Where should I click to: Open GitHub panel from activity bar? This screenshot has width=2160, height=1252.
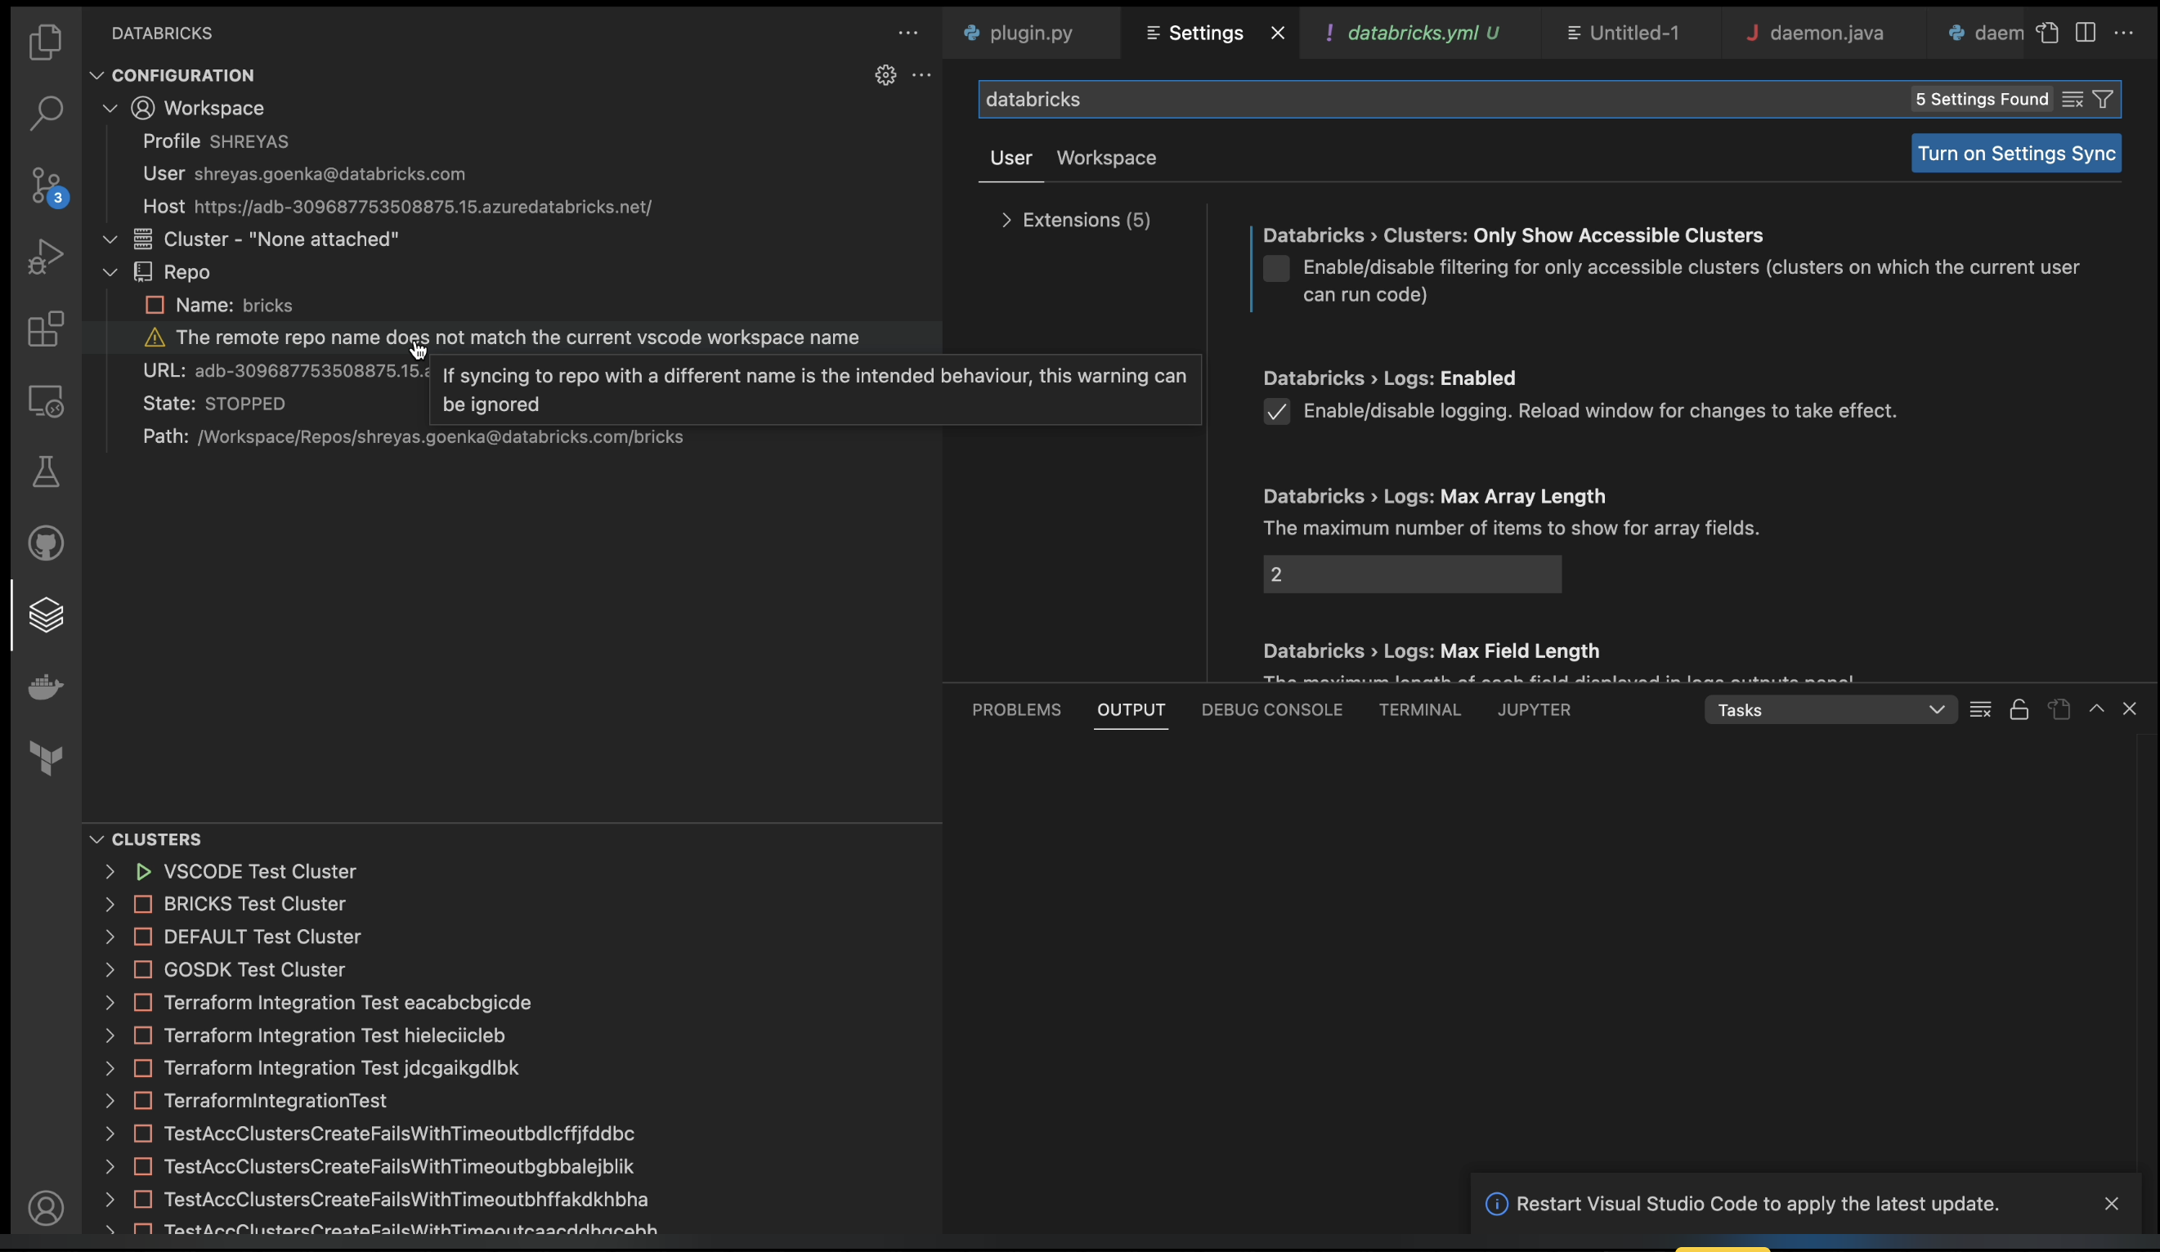click(x=47, y=543)
